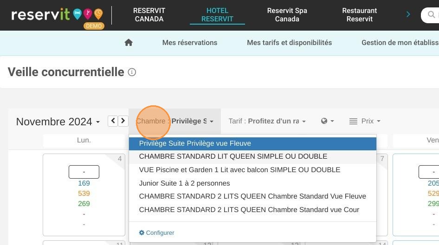
Task: Go to the next month arrow
Action: tap(123, 121)
